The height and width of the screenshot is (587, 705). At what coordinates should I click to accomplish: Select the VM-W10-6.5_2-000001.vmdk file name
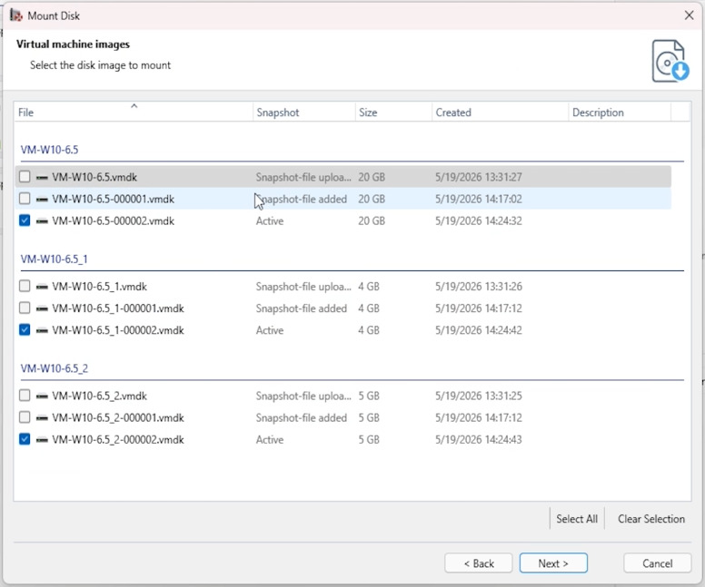coord(118,418)
